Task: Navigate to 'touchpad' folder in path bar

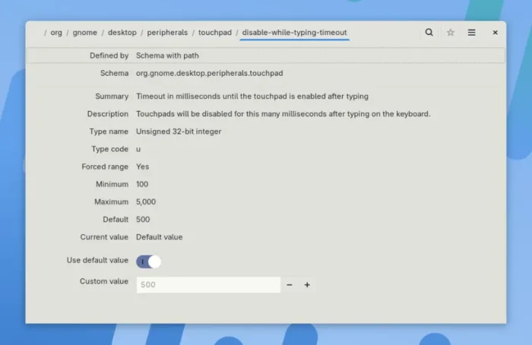Action: (215, 33)
